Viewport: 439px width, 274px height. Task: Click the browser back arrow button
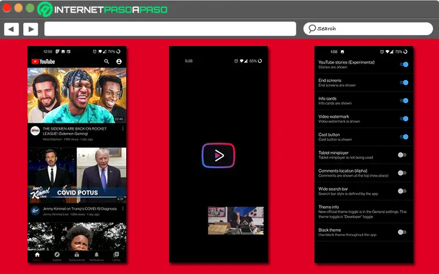tap(11, 29)
